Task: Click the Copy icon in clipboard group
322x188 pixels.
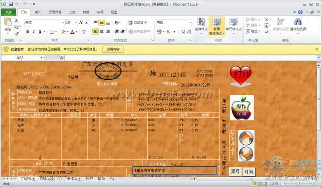Action: coord(16,27)
